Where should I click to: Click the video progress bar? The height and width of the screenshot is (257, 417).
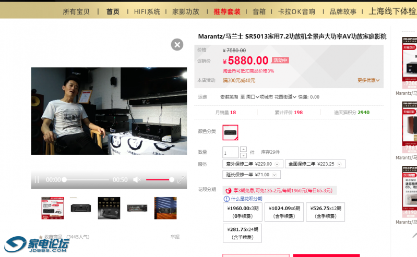(87, 180)
